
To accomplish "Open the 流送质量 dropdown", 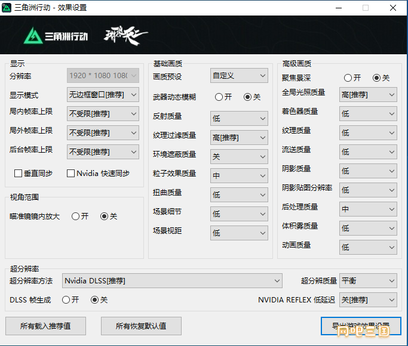I will (368, 152).
